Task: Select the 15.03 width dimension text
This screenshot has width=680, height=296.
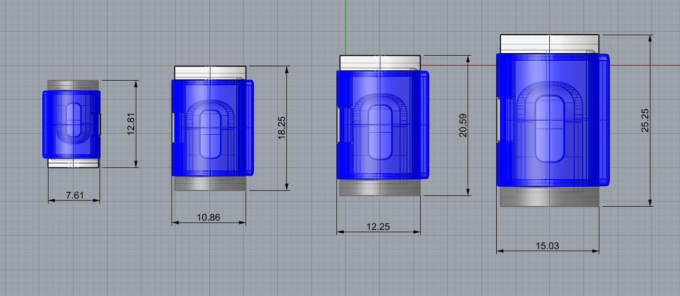Action: point(547,246)
